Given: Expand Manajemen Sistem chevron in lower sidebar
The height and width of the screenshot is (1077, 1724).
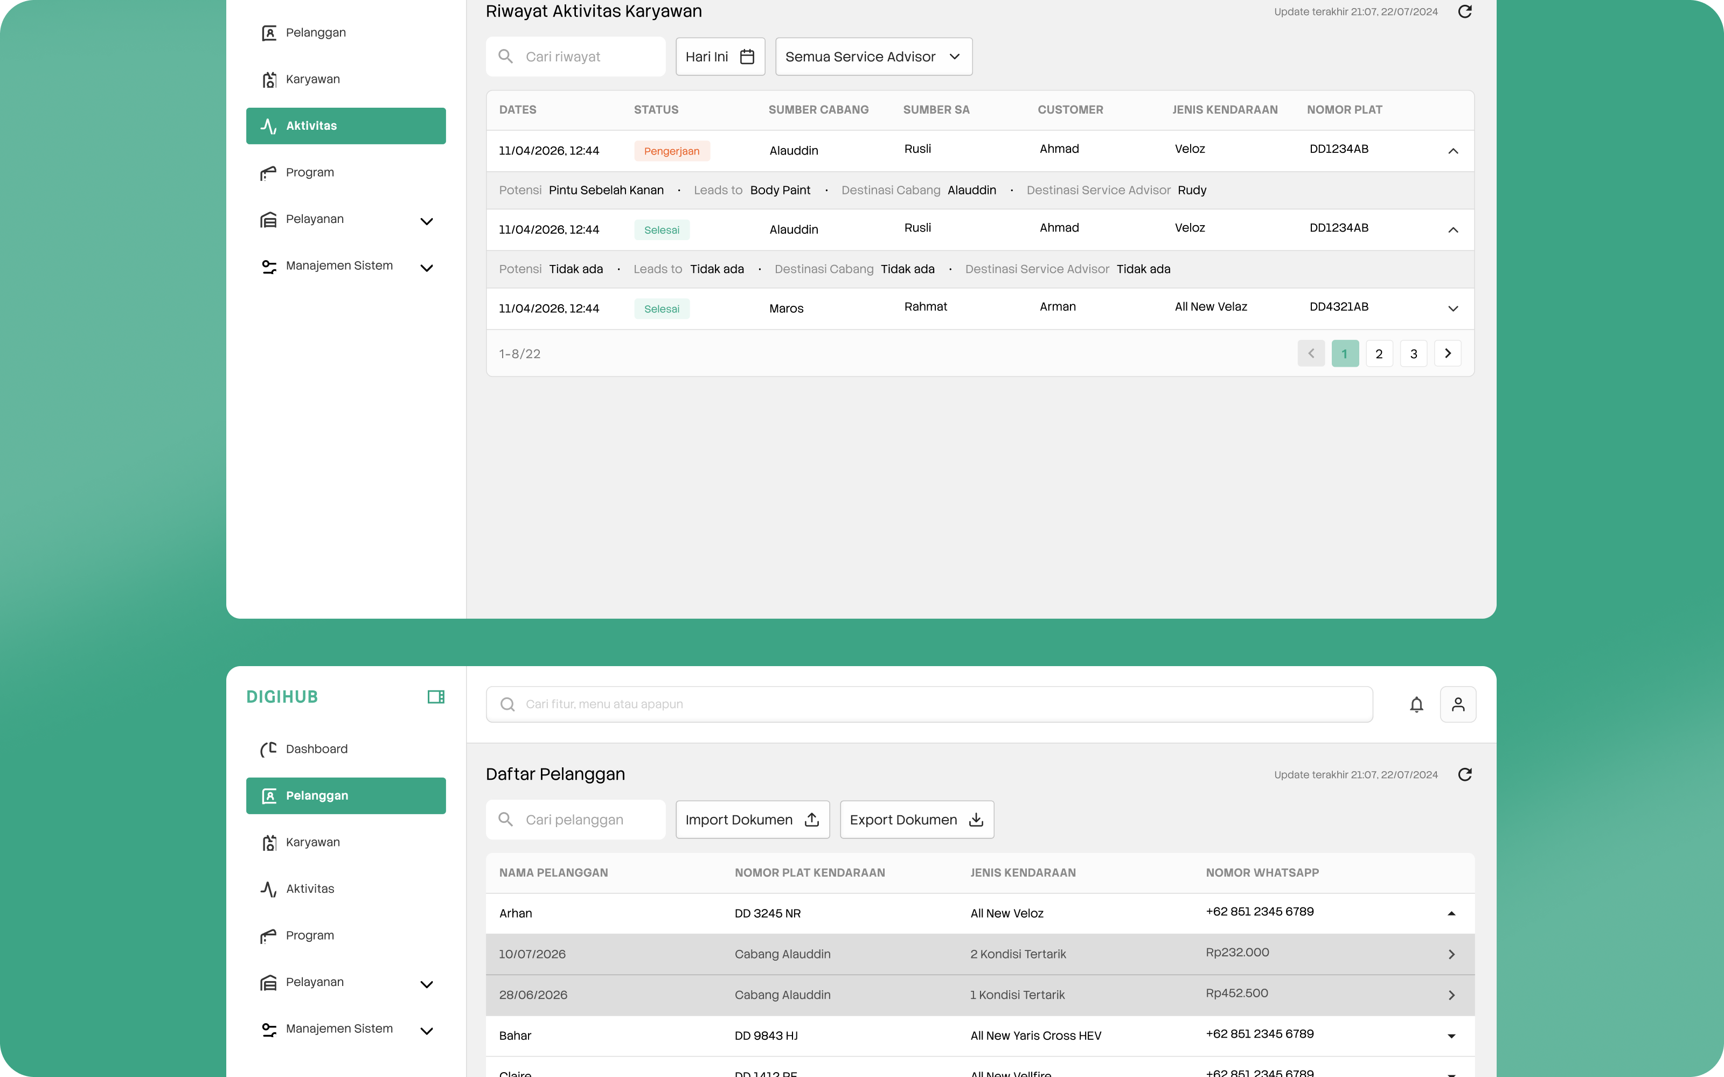Looking at the screenshot, I should (427, 1031).
